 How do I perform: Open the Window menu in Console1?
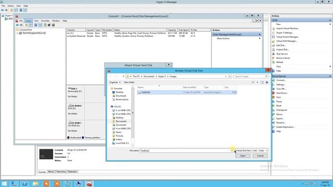(x=56, y=21)
